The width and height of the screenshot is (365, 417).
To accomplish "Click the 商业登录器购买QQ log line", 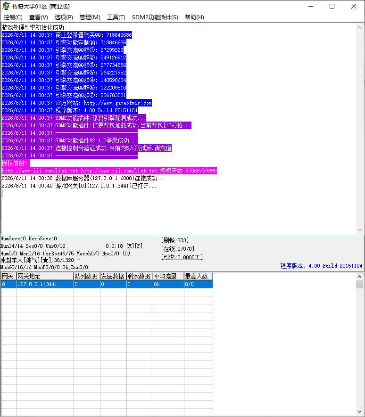I will pos(67,35).
